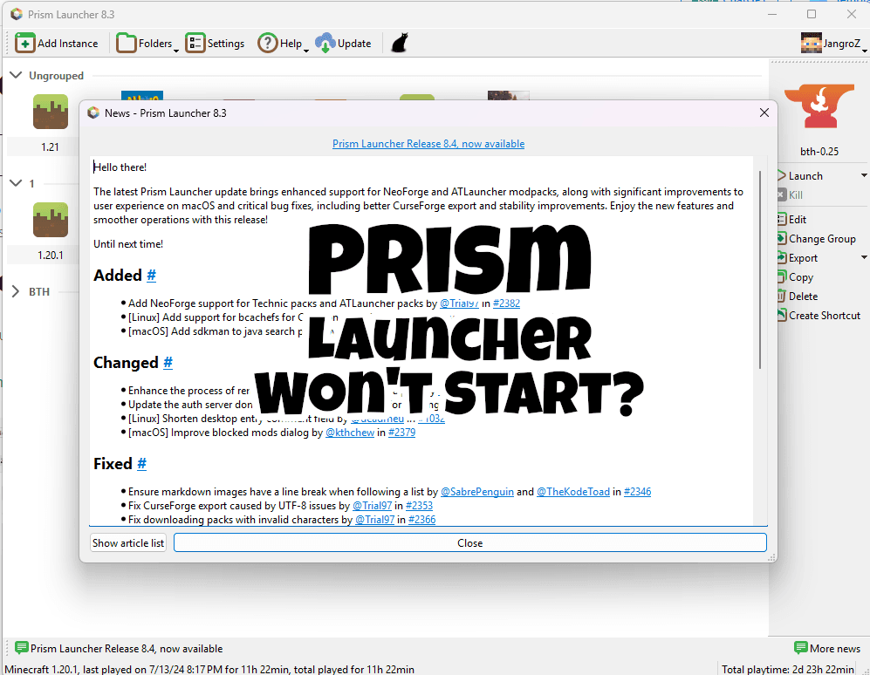Viewport: 870px width, 675px height.
Task: Change group for the bth-0.25 instance
Action: [816, 238]
